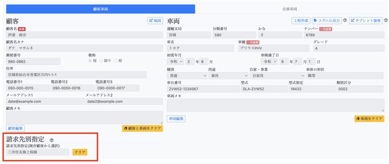The height and width of the screenshot is (164, 389).
Task: Select the 顧客車両 tab
Action: tap(101, 9)
